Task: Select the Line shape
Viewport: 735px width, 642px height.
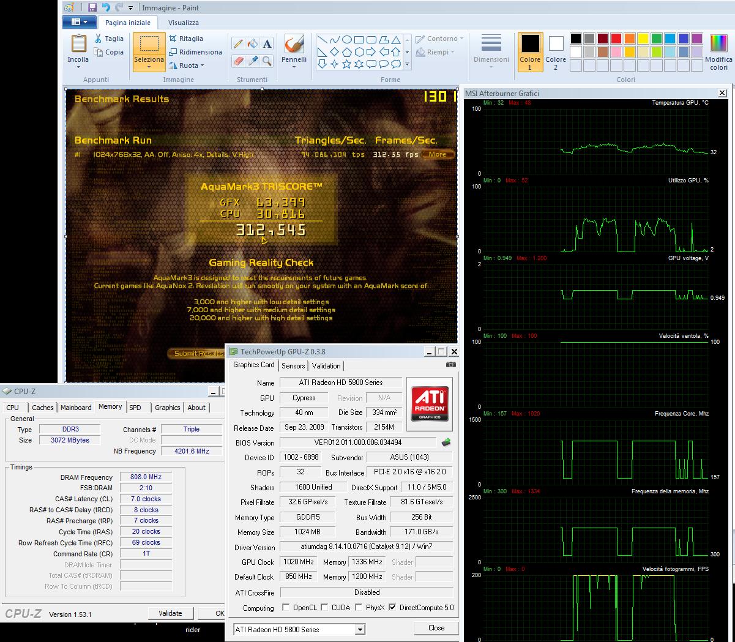Action: (x=322, y=40)
